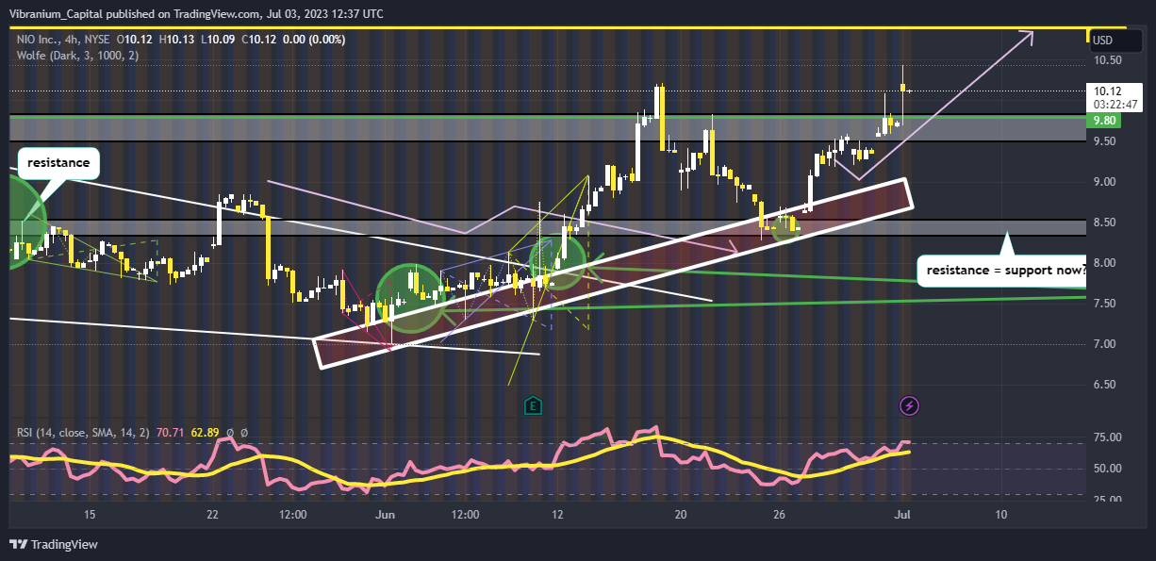Click the 9.50 price axis label
1156x561 pixels.
[1107, 141]
